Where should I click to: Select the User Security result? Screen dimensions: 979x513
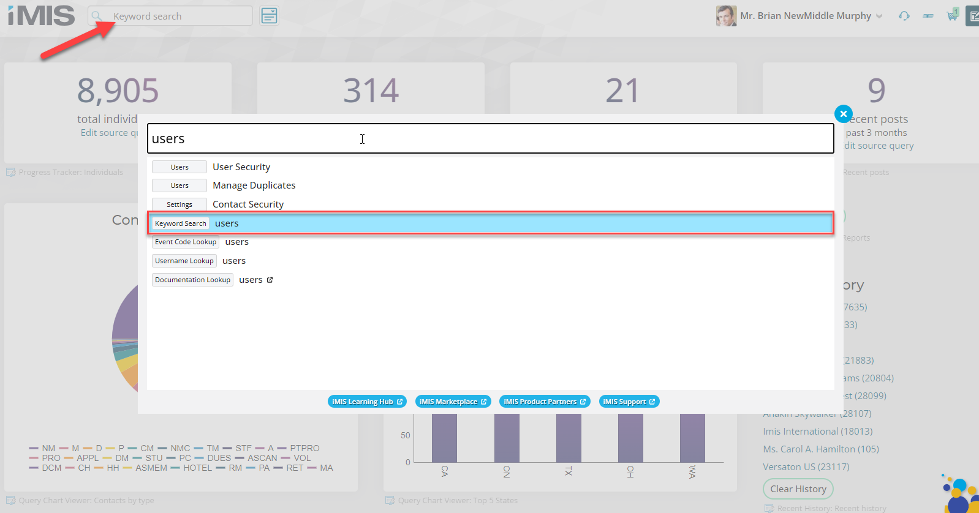coord(241,167)
